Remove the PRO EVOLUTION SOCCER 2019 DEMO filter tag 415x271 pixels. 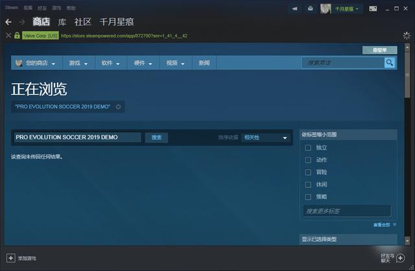118,106
